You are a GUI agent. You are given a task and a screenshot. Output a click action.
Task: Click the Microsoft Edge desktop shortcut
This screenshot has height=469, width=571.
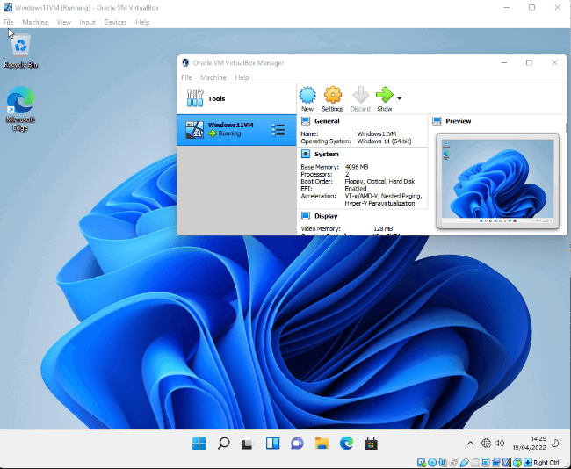click(20, 109)
